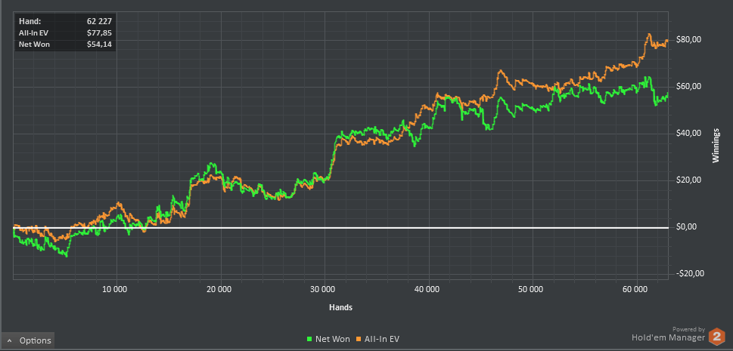Click the $60,00 axis label

click(x=688, y=87)
